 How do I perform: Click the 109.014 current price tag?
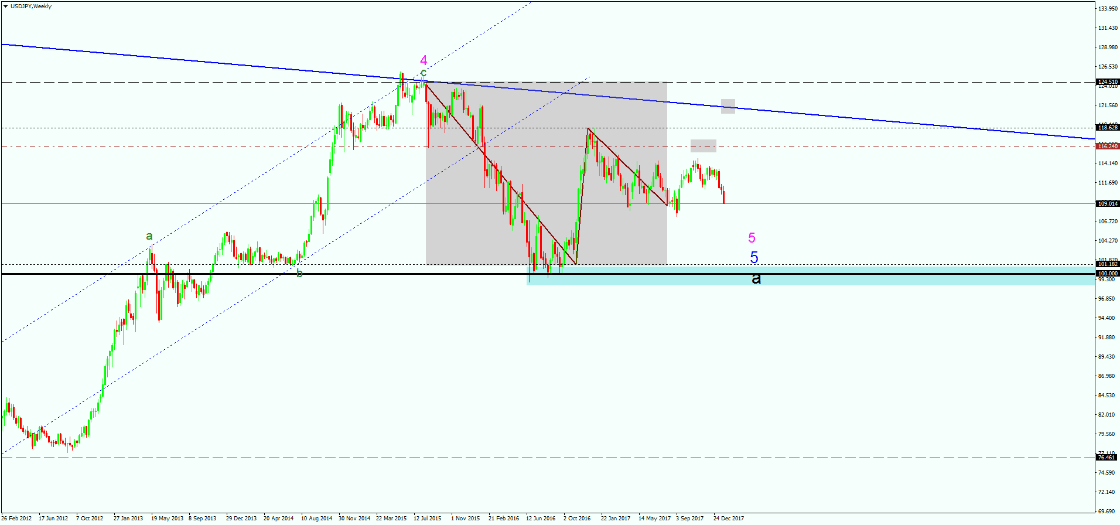click(x=1108, y=204)
